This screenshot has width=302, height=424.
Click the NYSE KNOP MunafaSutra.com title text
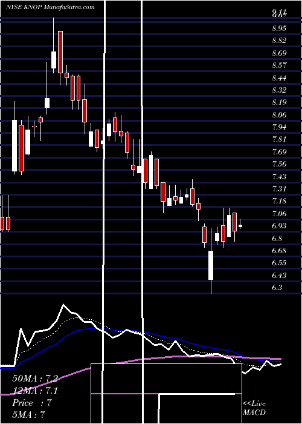click(x=50, y=7)
